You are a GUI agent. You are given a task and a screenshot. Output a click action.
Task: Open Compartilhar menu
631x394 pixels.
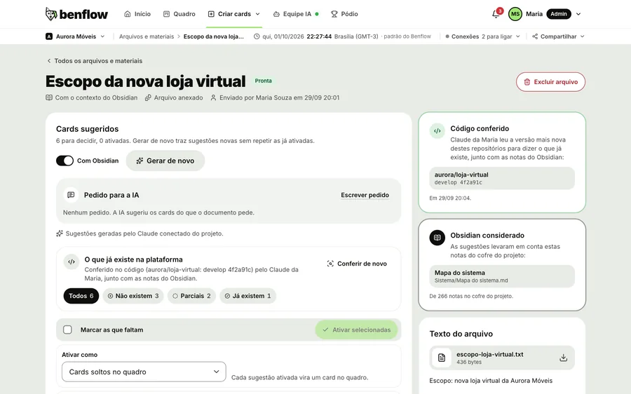coord(558,36)
